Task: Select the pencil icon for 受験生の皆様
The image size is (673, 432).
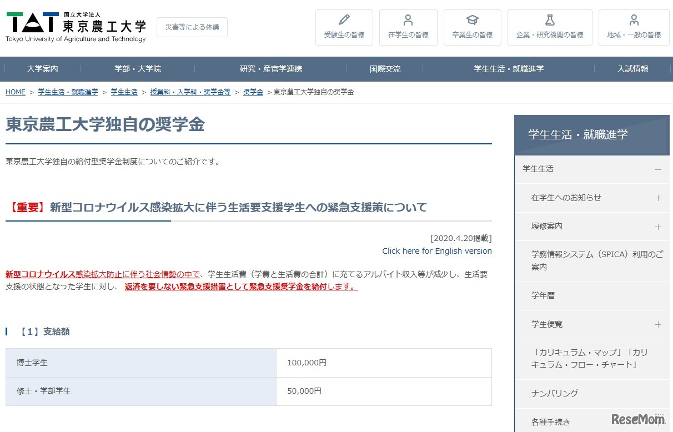Action: (344, 19)
